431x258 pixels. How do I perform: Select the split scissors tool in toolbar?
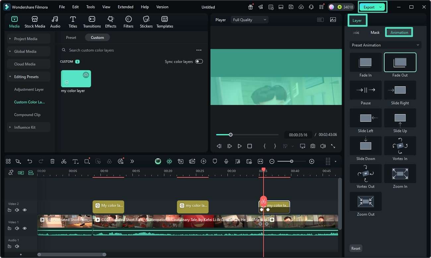[x=64, y=161]
